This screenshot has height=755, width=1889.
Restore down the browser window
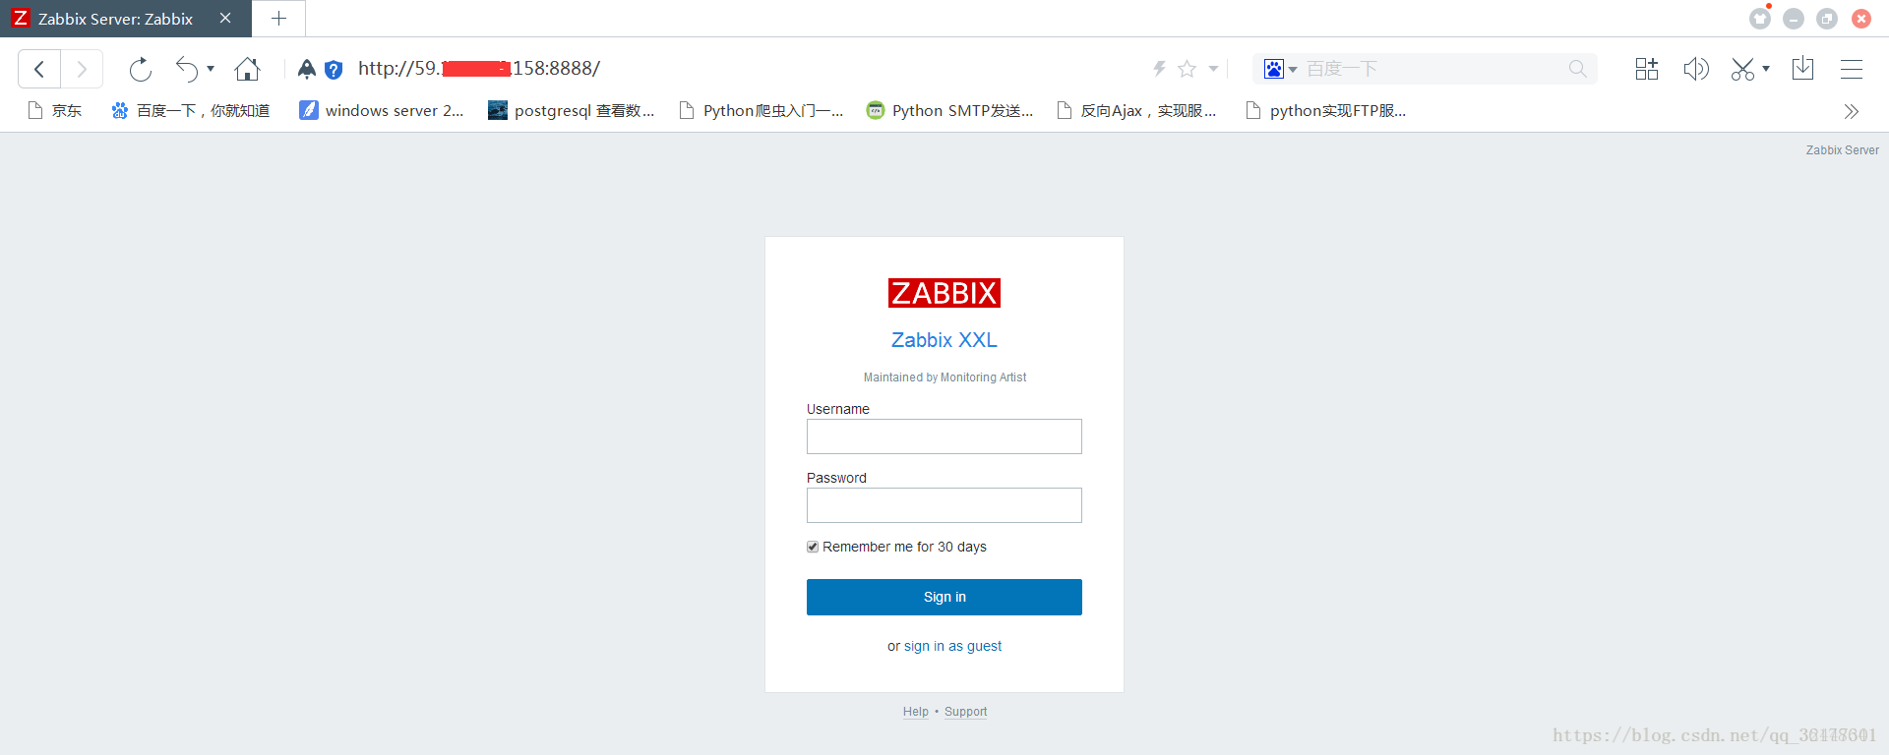pos(1827,19)
